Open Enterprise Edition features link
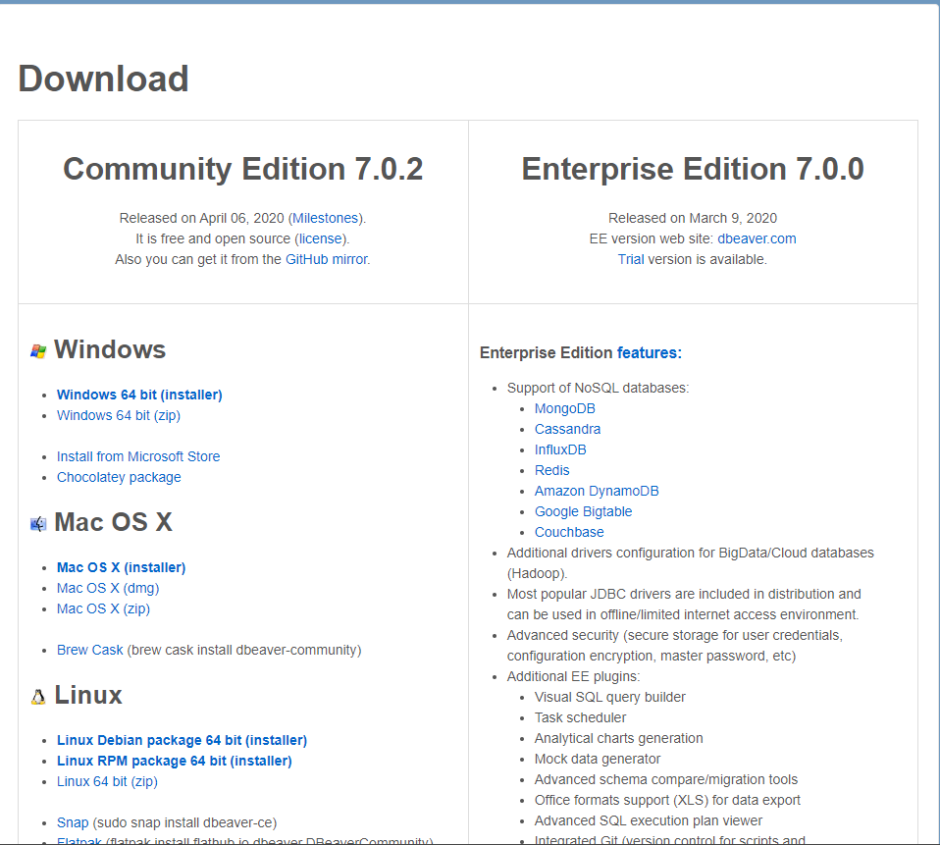940x845 pixels. click(650, 352)
